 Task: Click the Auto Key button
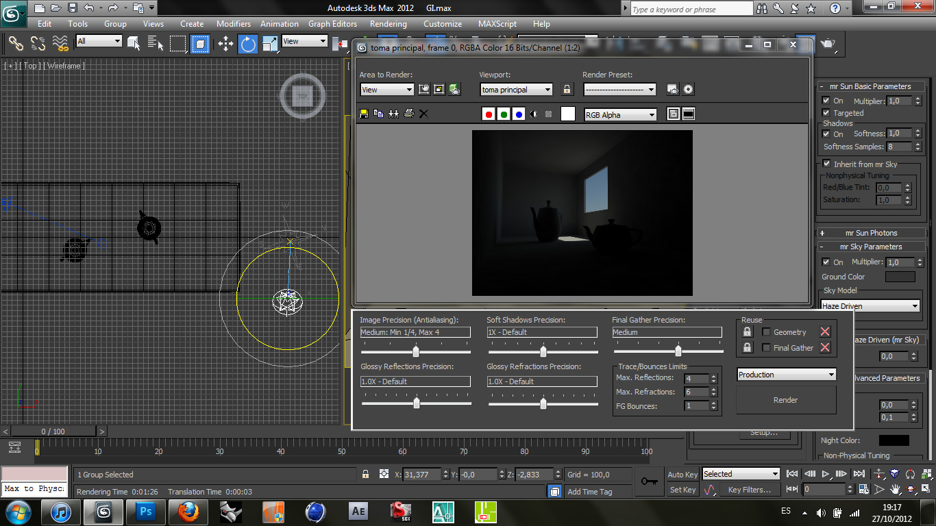[682, 474]
